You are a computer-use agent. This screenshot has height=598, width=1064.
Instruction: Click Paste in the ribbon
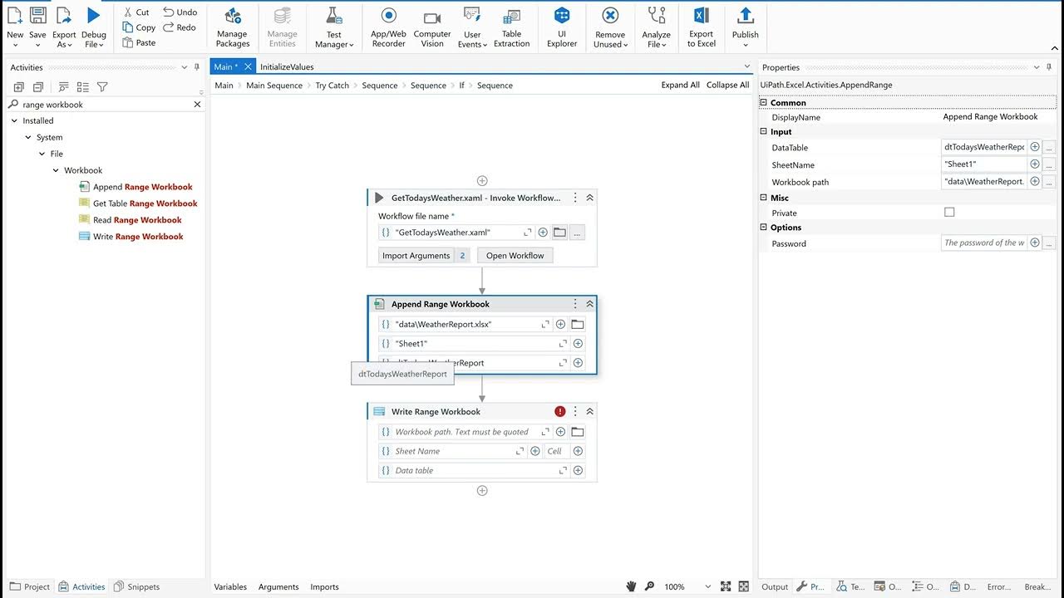coord(139,42)
